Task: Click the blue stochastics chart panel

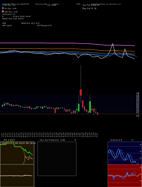Action: pos(125,153)
